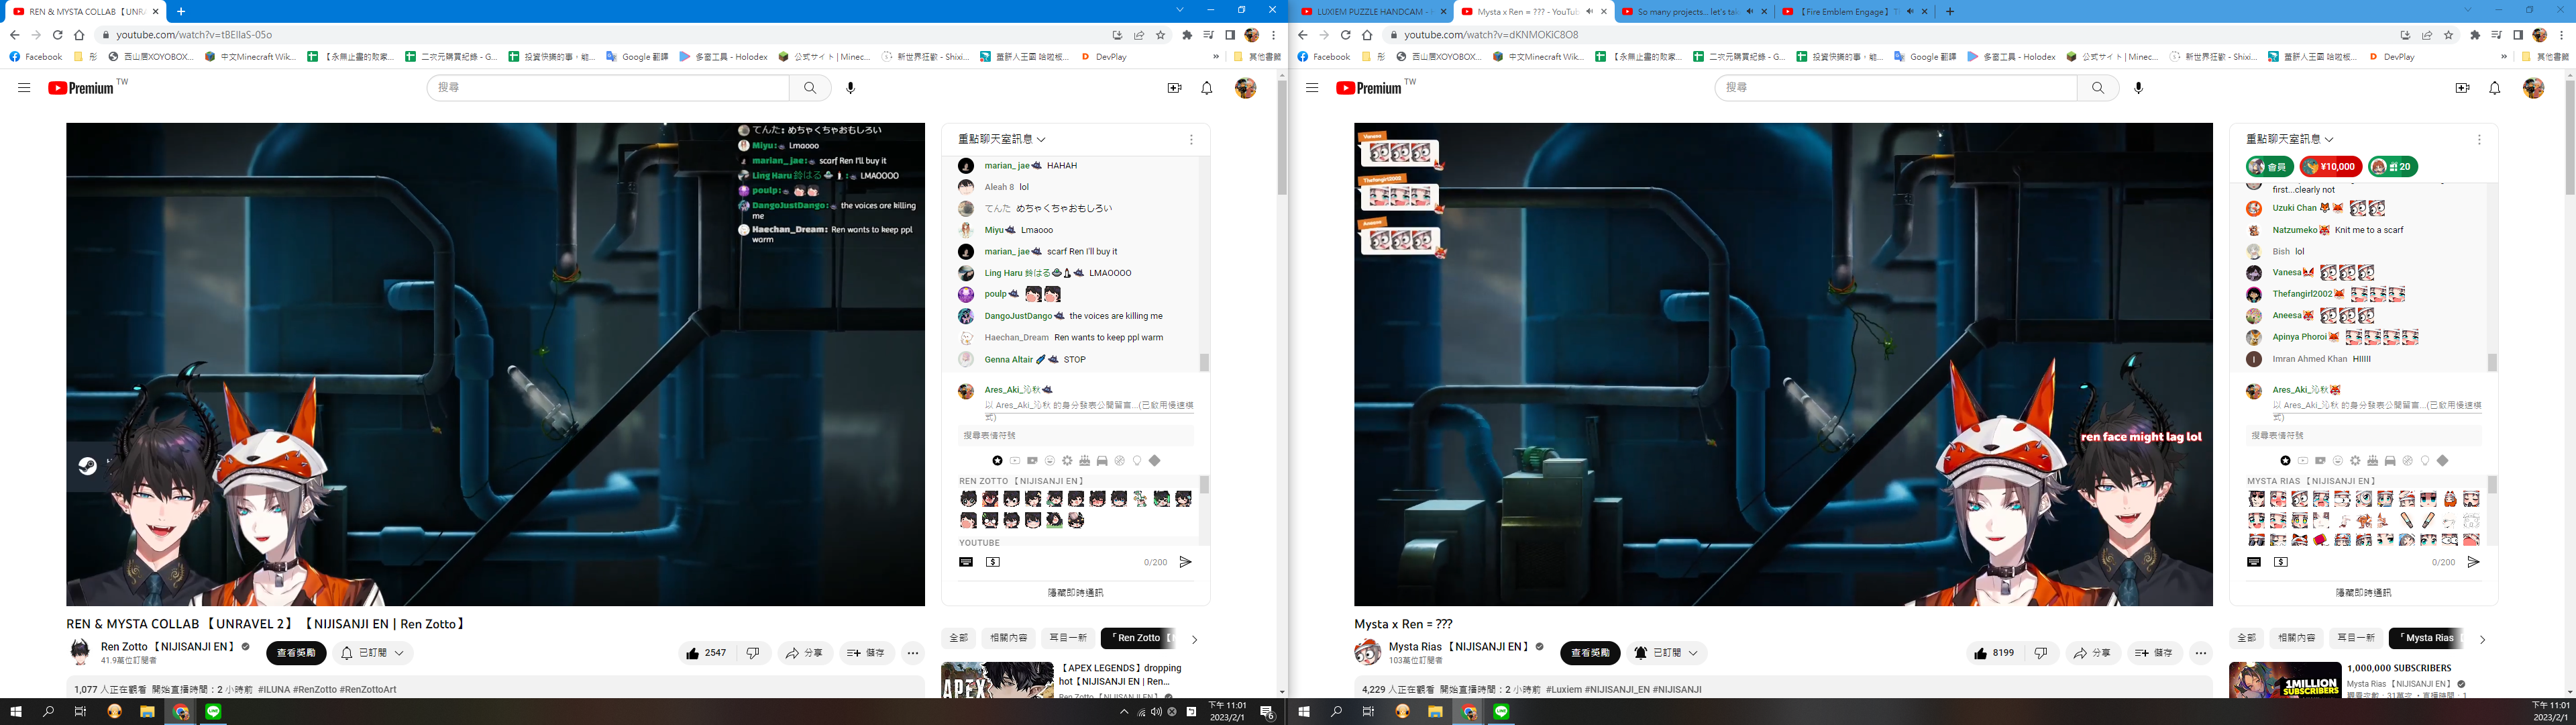This screenshot has width=2576, height=725.
Task: Click the ¥10,000 Super Chat chip in Mysta chat
Action: (2331, 167)
